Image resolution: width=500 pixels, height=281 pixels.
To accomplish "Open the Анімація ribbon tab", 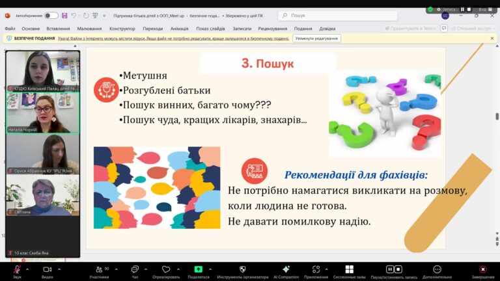I will (x=179, y=29).
